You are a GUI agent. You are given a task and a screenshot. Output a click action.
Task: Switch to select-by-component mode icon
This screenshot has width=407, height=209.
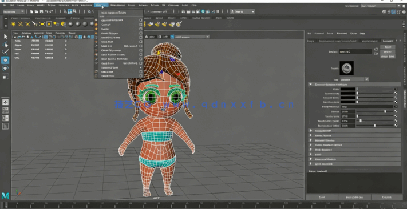click(x=75, y=11)
